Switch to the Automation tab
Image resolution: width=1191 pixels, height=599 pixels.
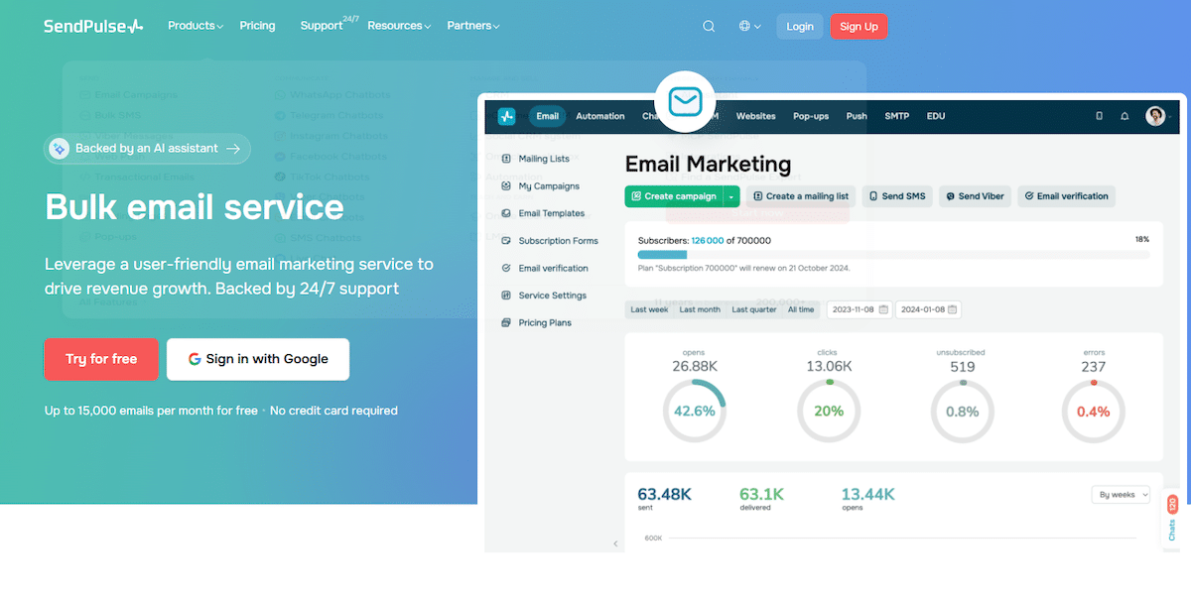(x=600, y=116)
